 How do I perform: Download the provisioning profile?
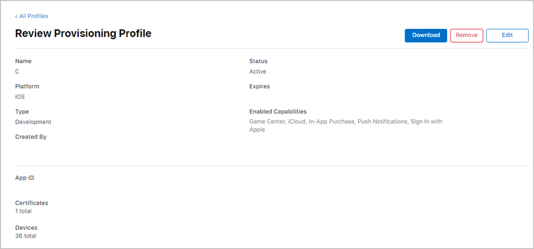click(x=425, y=35)
